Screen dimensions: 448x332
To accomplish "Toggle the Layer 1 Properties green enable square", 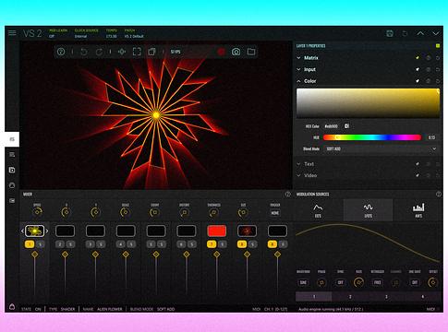I will click(x=438, y=46).
